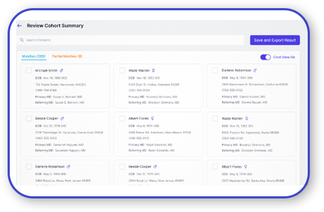Click the Review Cohort Summary heading
Screen dimensions: 324x212
tap(55, 25)
